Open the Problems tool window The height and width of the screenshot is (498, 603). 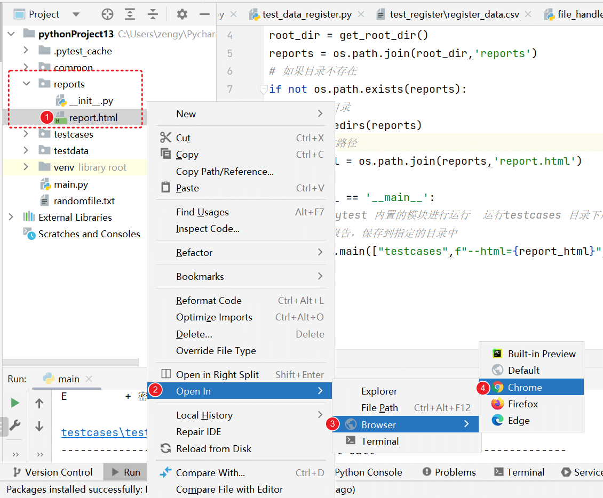pos(449,472)
